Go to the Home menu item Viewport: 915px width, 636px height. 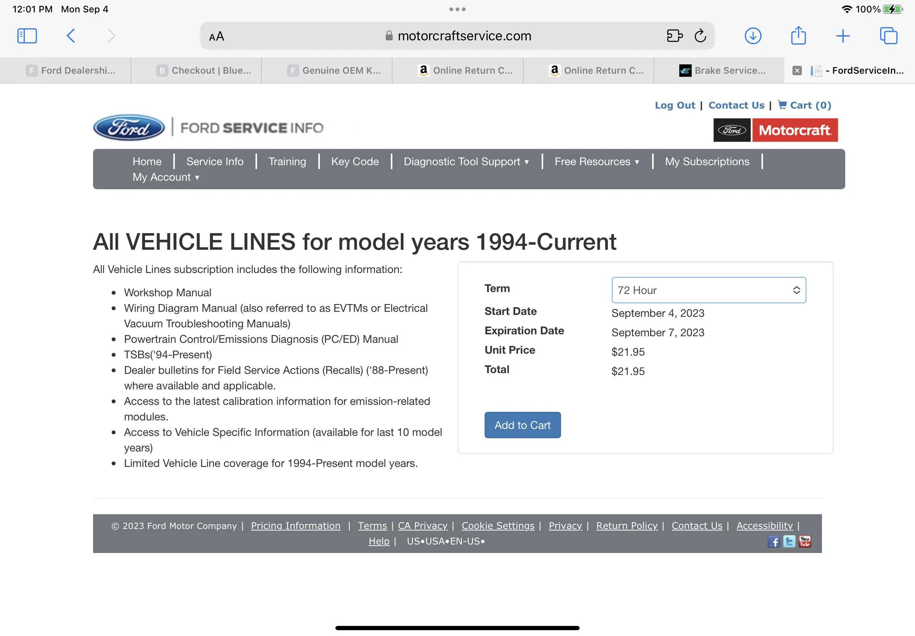(x=147, y=161)
